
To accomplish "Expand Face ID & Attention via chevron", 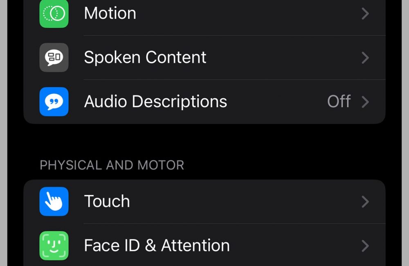I will point(365,246).
